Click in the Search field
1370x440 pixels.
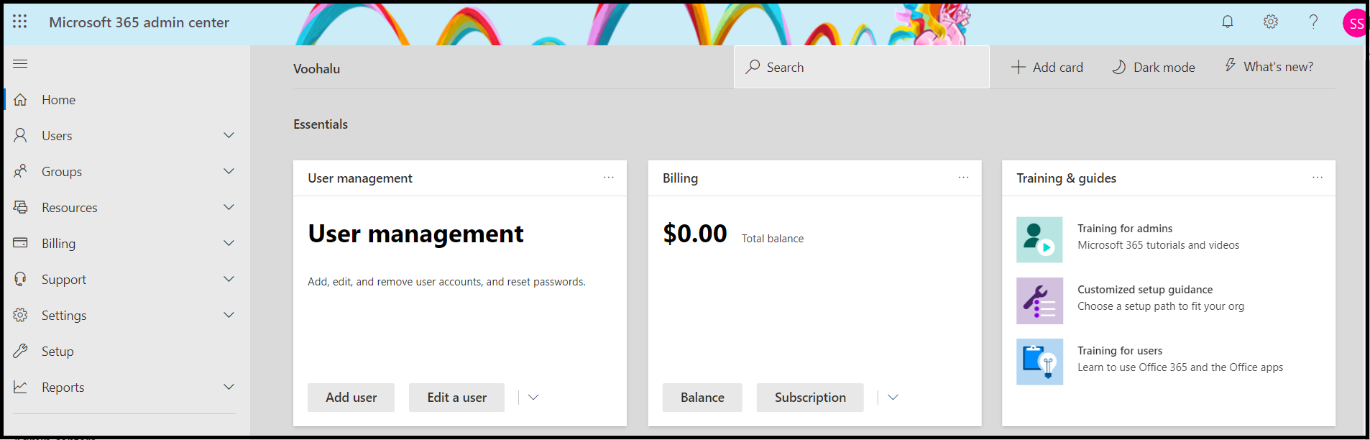pyautogui.click(x=862, y=67)
